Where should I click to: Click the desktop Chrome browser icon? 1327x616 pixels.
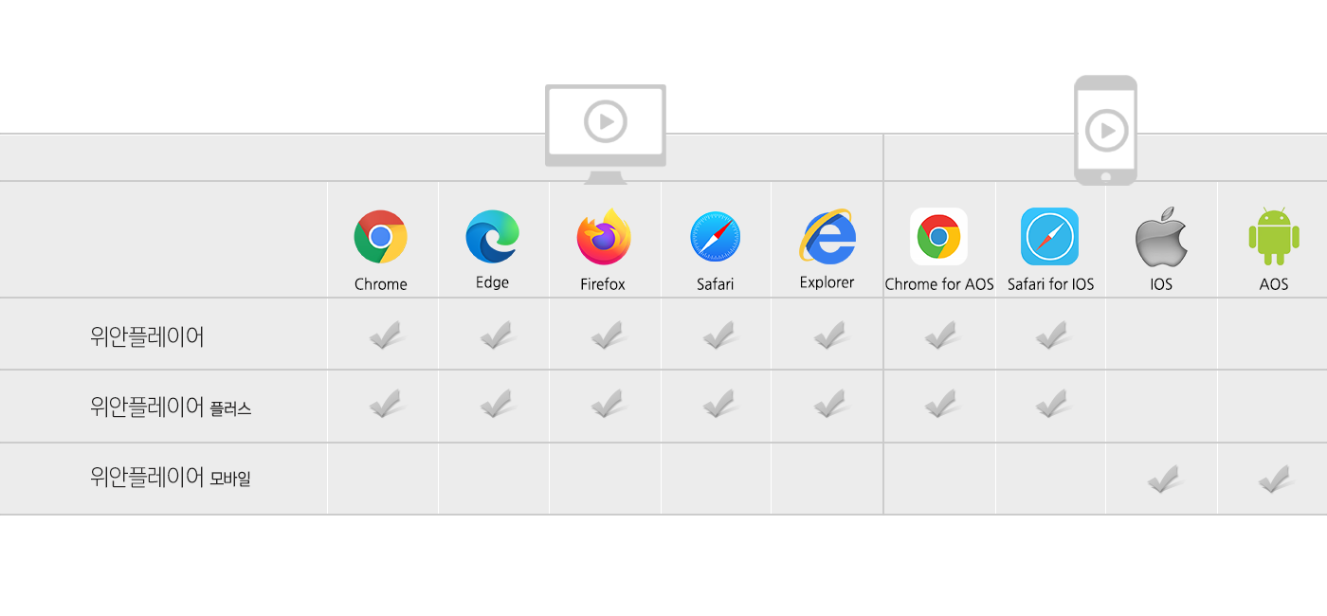(380, 237)
